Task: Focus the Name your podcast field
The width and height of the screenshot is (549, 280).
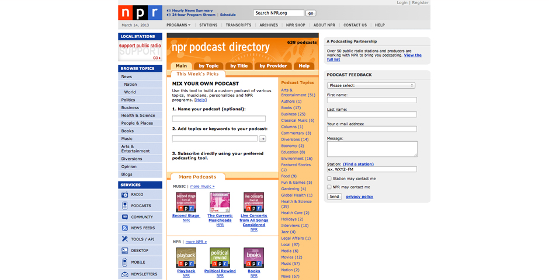Action: (219, 119)
